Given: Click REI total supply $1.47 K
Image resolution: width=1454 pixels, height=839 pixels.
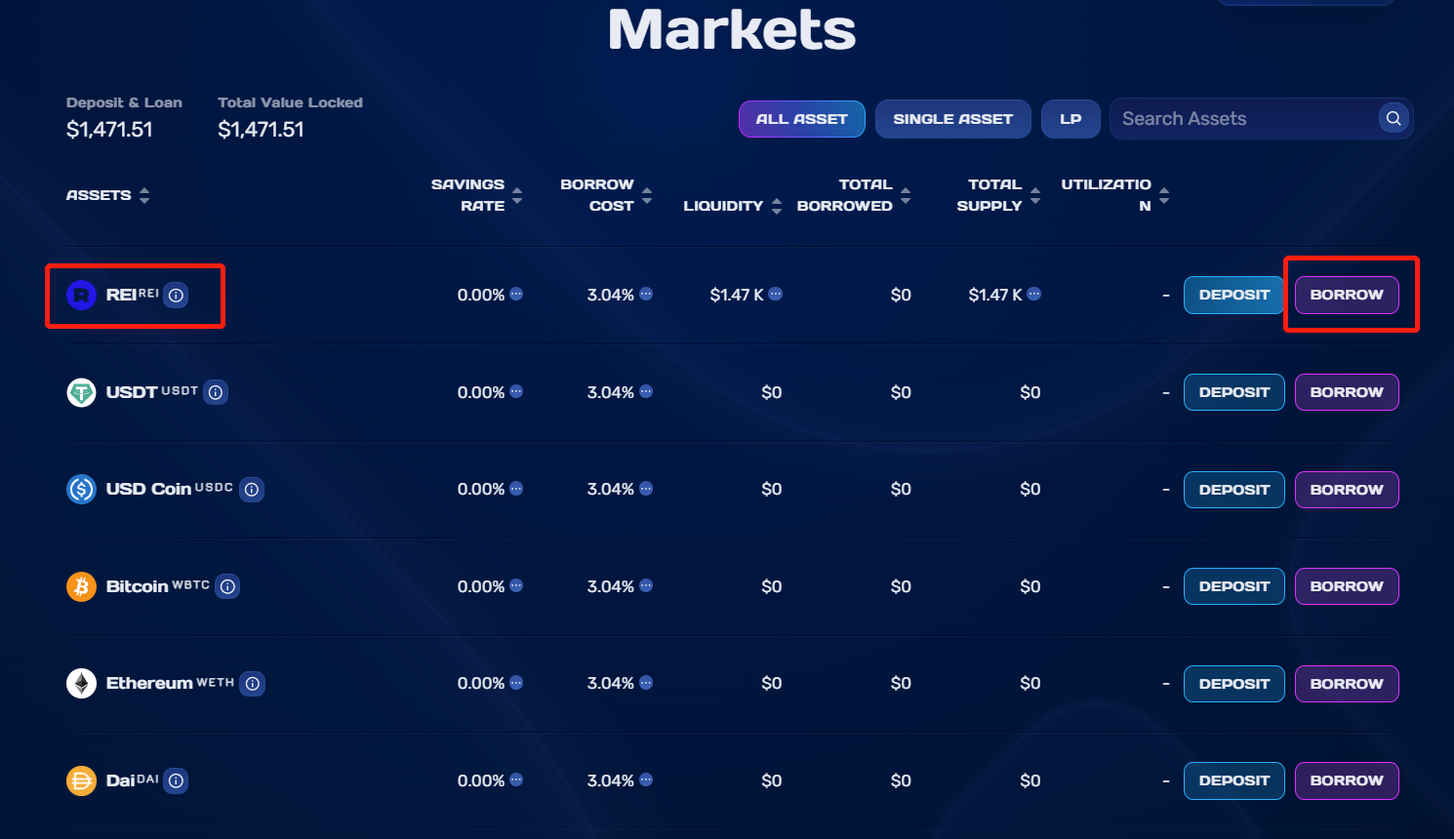Looking at the screenshot, I should pos(995,295).
